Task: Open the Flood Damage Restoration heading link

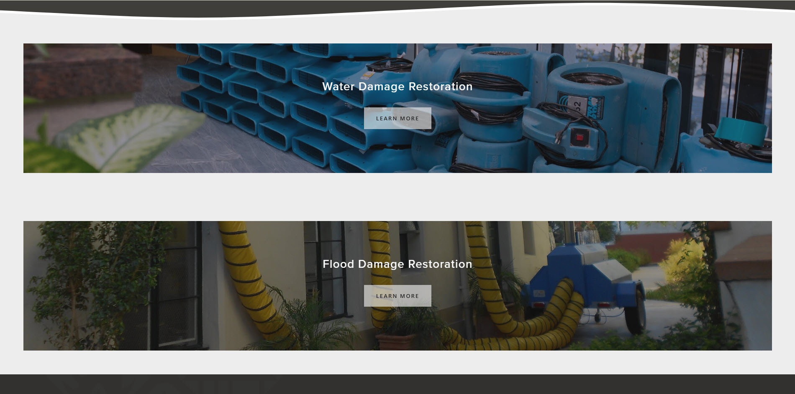Action: coord(397,264)
